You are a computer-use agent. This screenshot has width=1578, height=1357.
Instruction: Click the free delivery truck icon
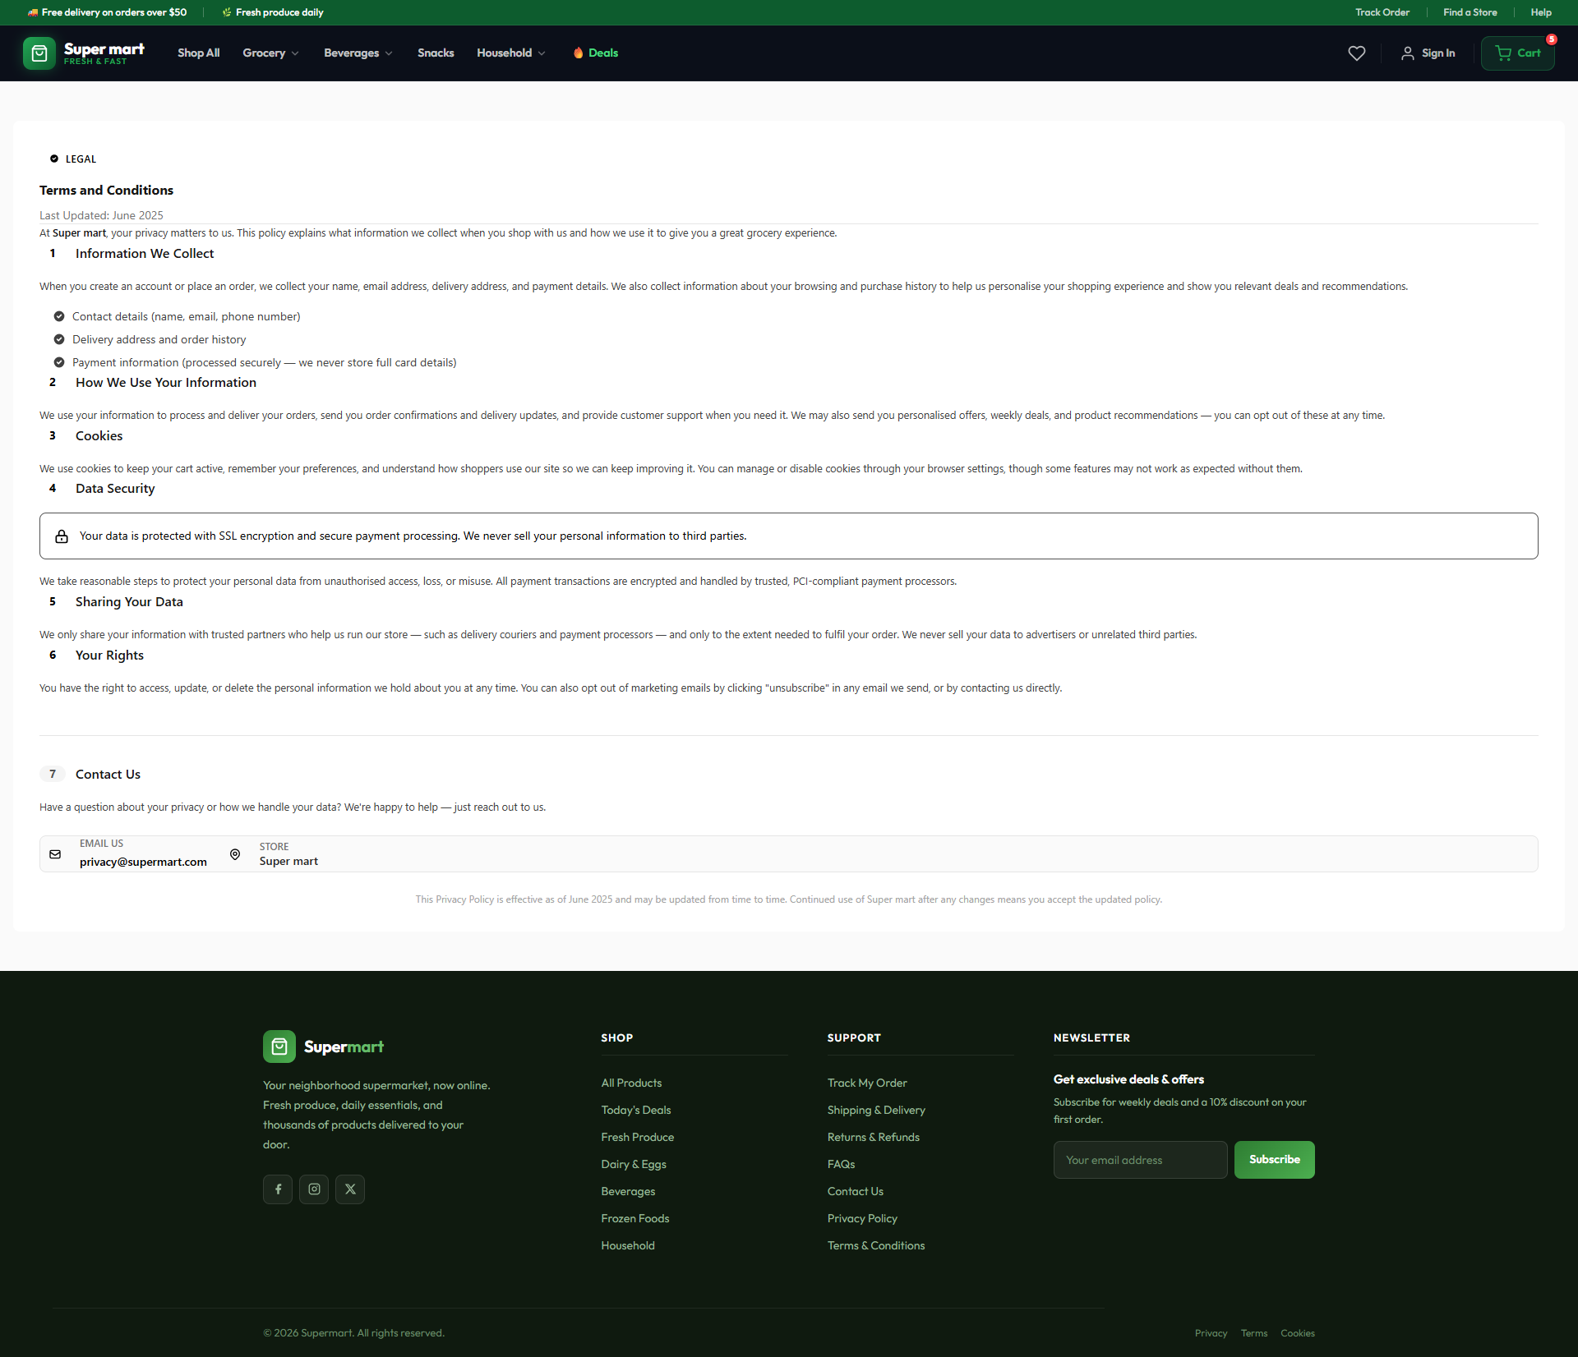click(x=33, y=12)
